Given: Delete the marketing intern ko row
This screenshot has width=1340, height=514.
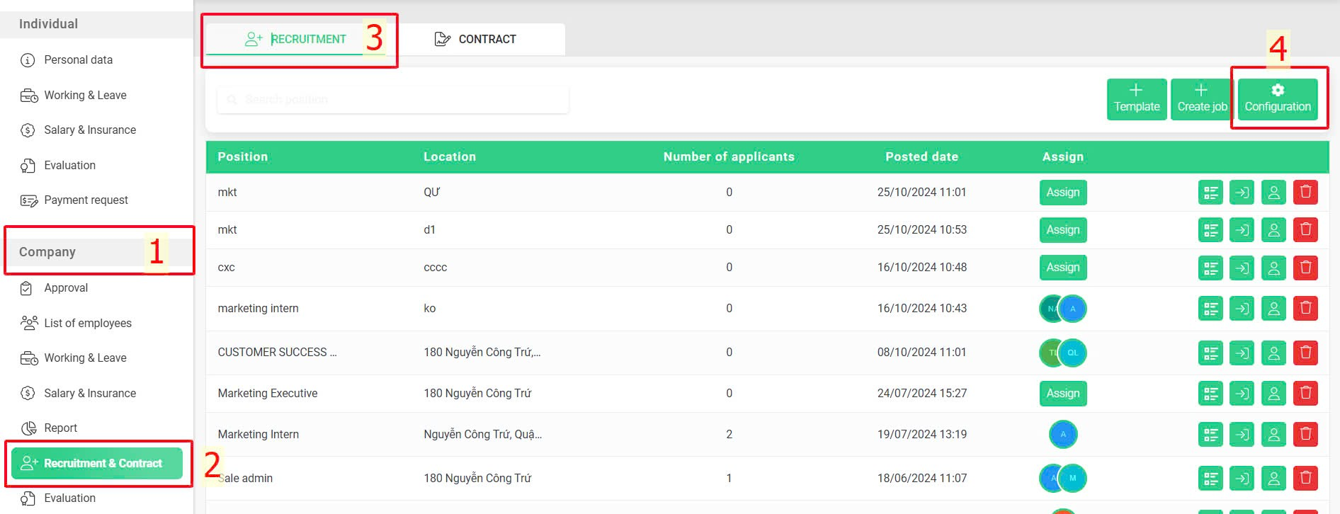Looking at the screenshot, I should (1305, 309).
